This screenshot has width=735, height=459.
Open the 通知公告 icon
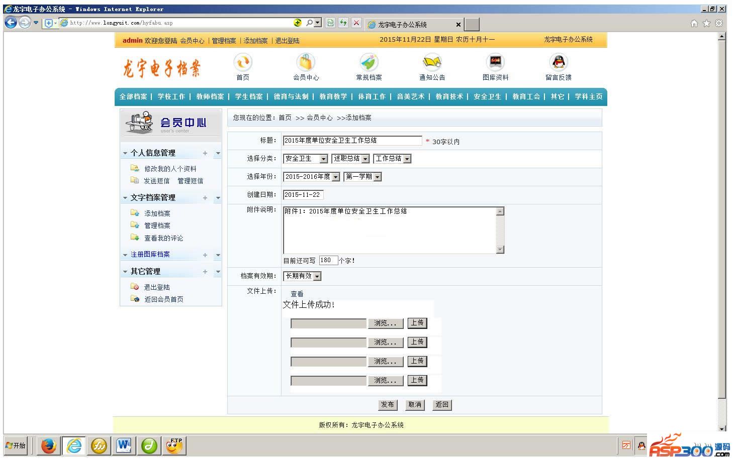coord(432,62)
